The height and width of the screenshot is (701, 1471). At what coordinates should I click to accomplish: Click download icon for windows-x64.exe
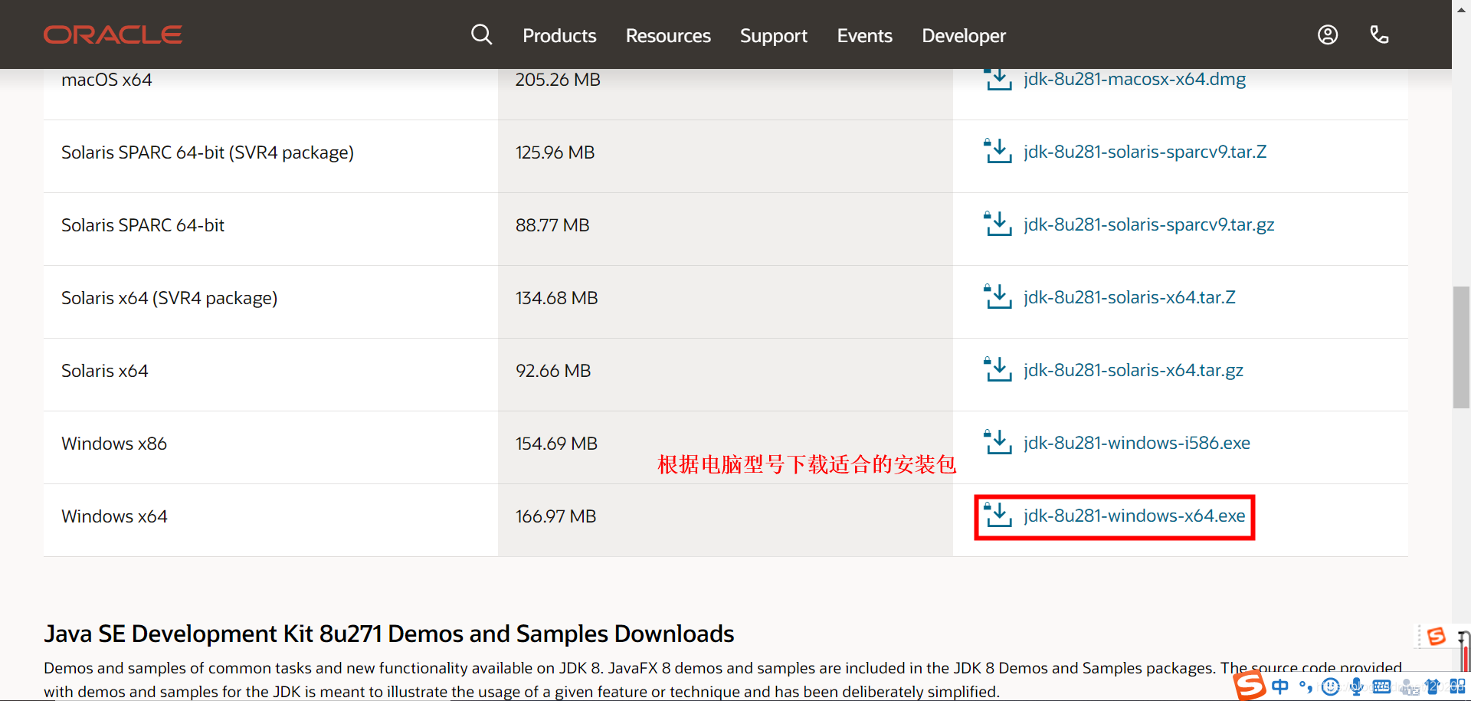pos(998,515)
